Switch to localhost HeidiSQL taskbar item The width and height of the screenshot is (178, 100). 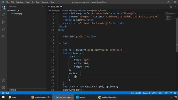coord(108,97)
